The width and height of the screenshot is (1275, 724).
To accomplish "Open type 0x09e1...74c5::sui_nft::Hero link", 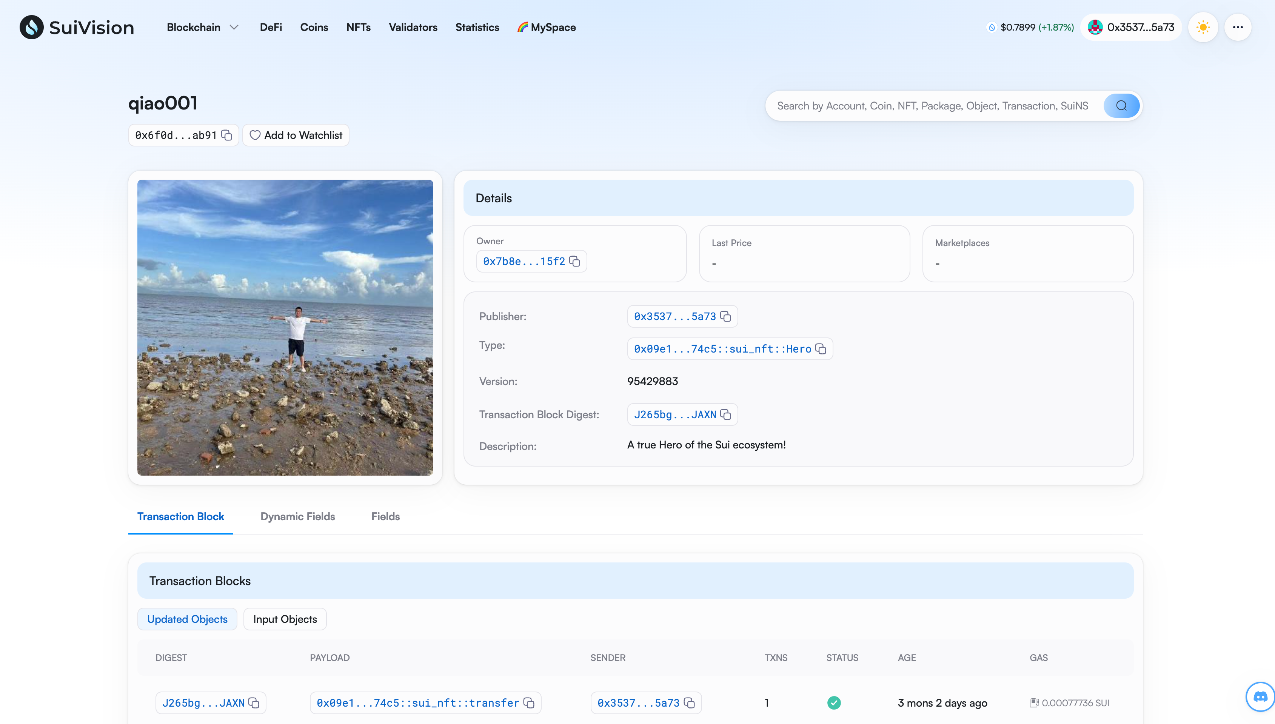I will (722, 349).
